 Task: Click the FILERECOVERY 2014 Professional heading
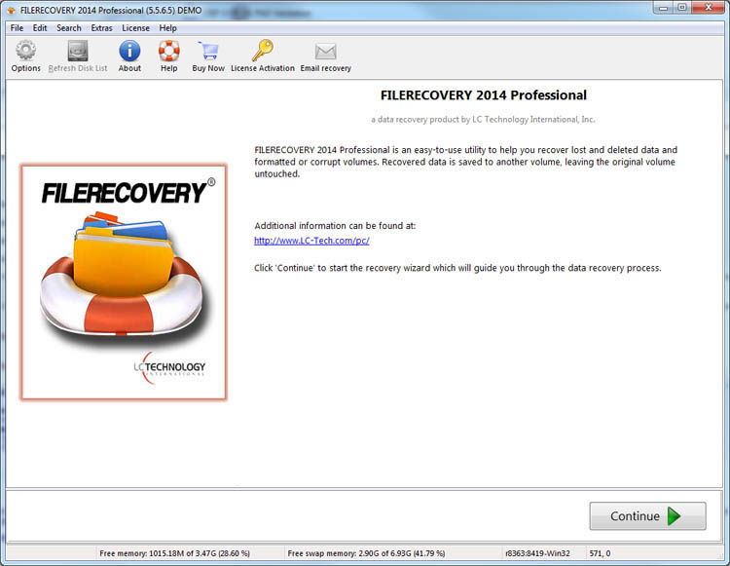[483, 95]
